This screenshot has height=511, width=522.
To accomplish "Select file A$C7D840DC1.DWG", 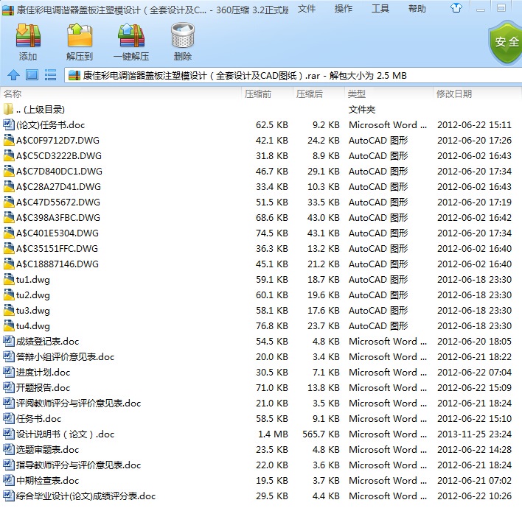I will pyautogui.click(x=261, y=171).
